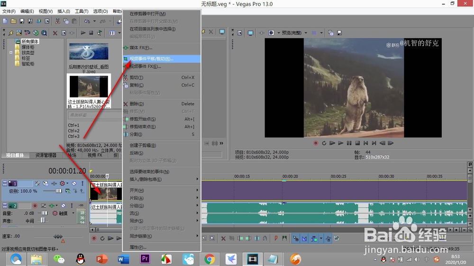The width and height of the screenshot is (474, 266).
Task: Switch to the 项目媒体 tab
Action: [x=15, y=155]
